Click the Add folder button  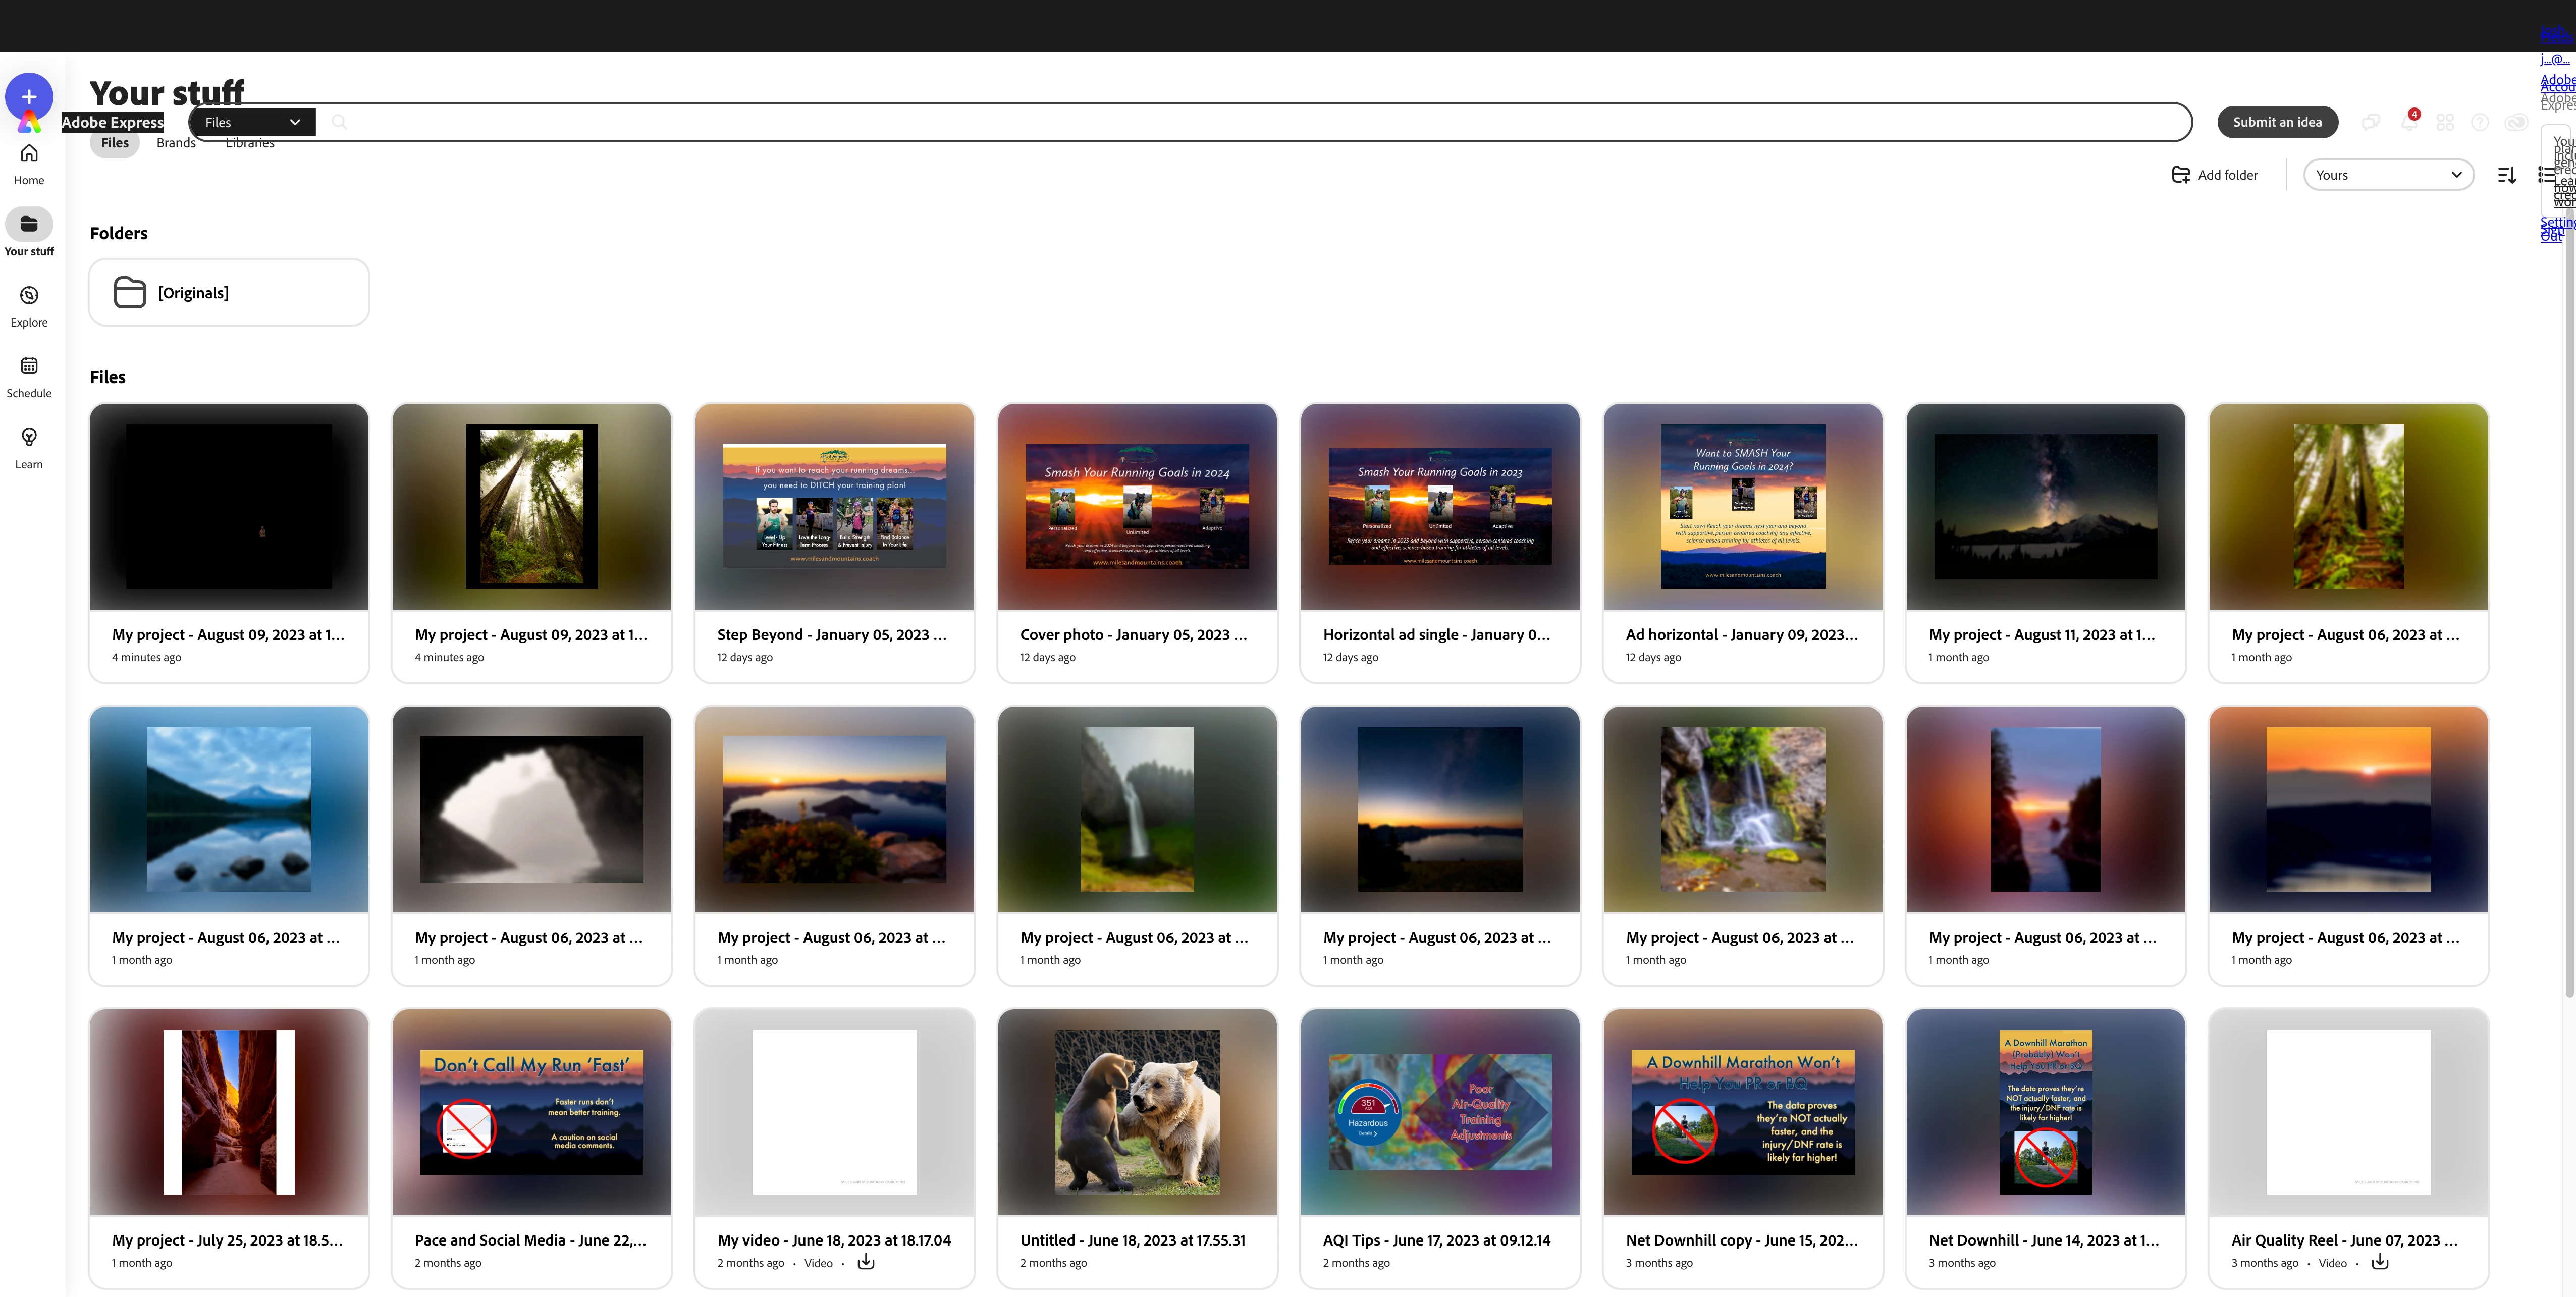pyautogui.click(x=2215, y=175)
